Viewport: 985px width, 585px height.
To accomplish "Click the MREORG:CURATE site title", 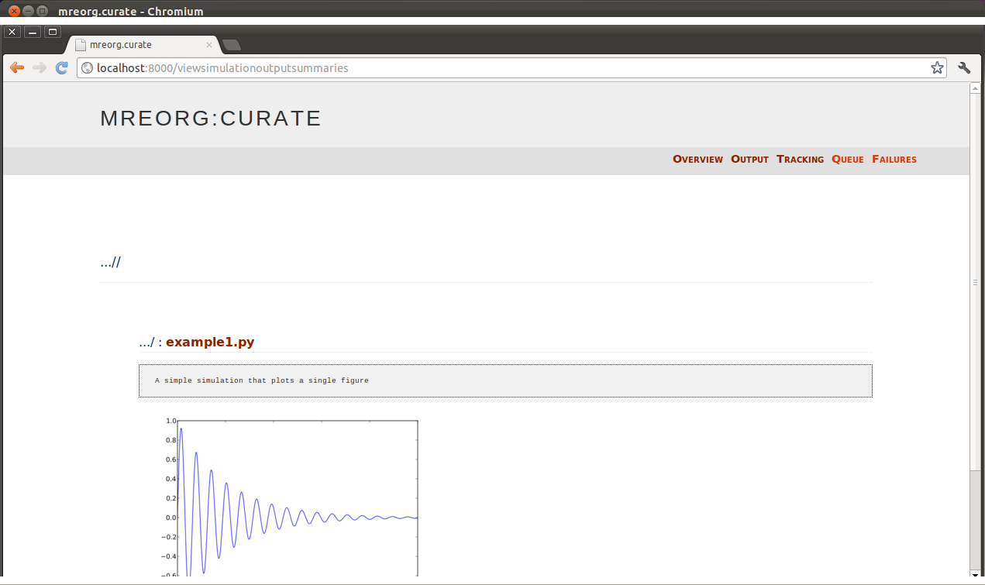I will pos(211,118).
